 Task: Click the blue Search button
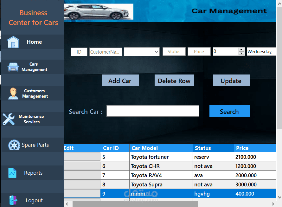click(x=229, y=111)
